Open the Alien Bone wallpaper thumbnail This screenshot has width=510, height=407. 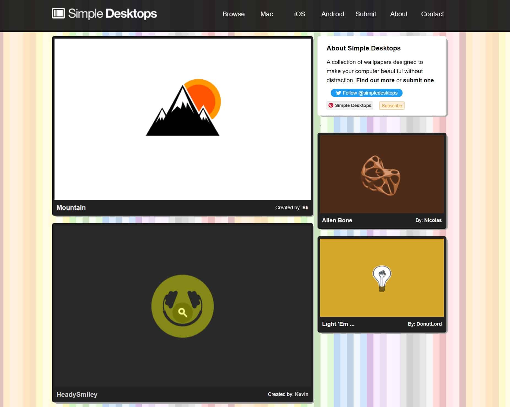[x=382, y=174]
